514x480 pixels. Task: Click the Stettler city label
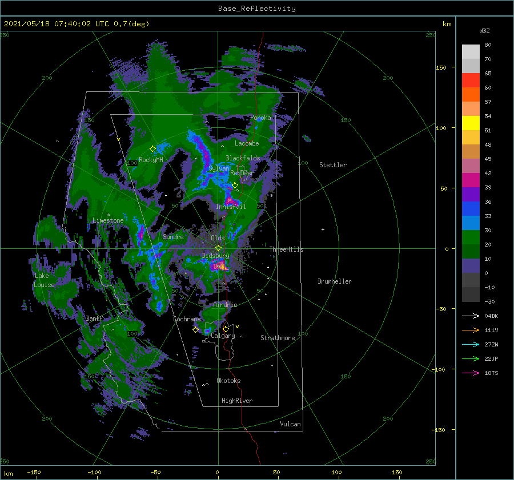point(333,165)
